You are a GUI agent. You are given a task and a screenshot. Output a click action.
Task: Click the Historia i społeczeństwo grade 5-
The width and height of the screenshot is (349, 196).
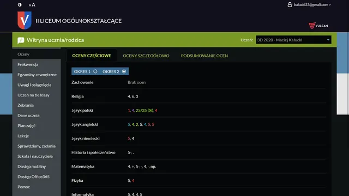tap(130, 152)
